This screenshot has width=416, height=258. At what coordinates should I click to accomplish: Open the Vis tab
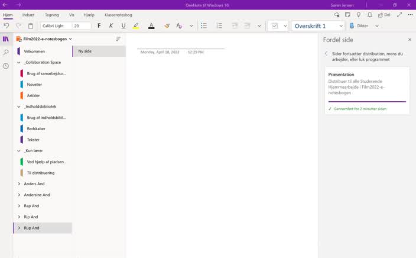pos(71,15)
